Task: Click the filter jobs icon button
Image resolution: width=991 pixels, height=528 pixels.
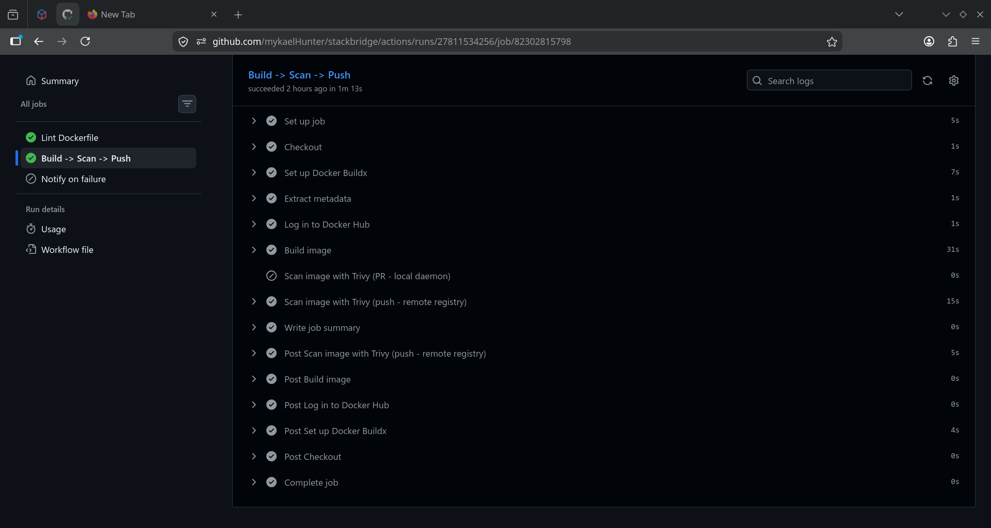Action: [x=187, y=104]
